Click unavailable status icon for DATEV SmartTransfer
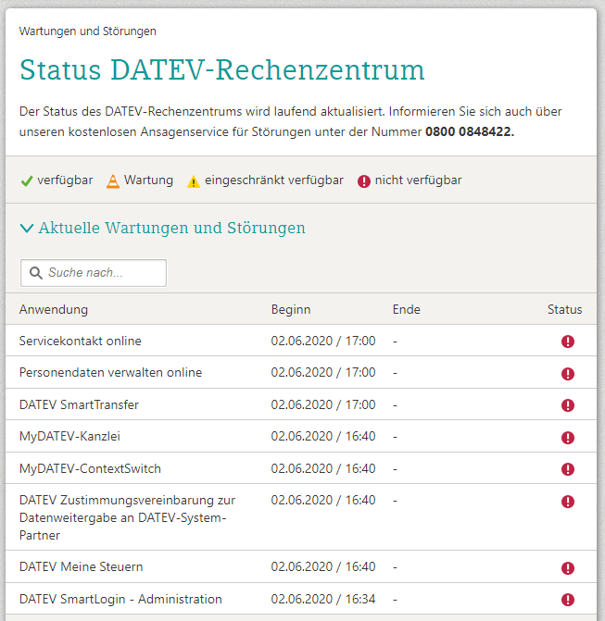Viewport: 605px width, 621px height. (568, 405)
